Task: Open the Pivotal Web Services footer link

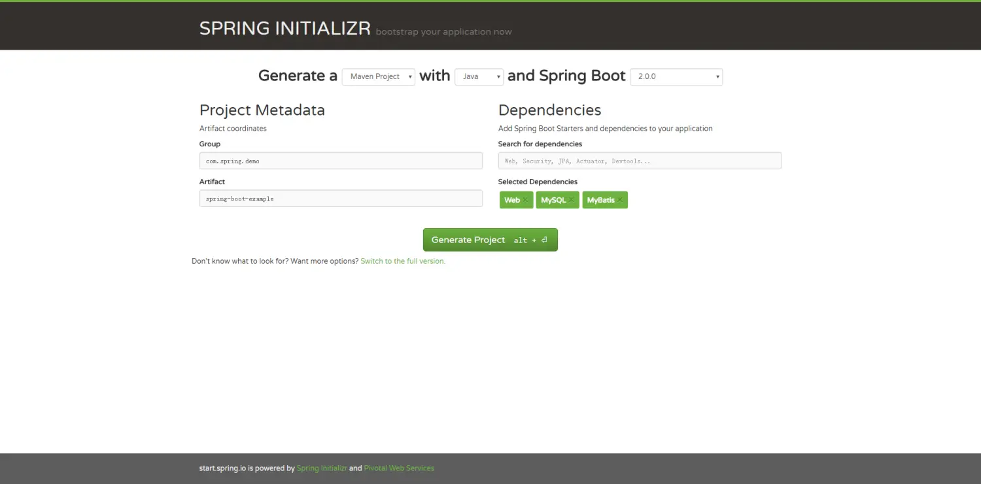Action: [x=399, y=468]
